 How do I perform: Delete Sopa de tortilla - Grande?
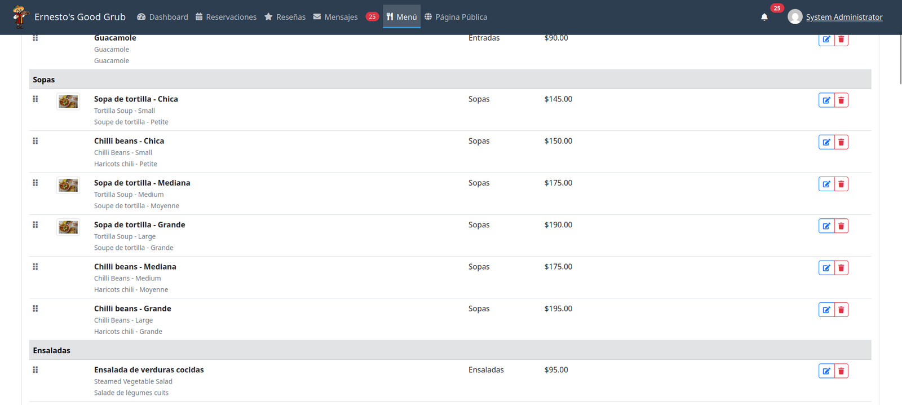point(841,226)
